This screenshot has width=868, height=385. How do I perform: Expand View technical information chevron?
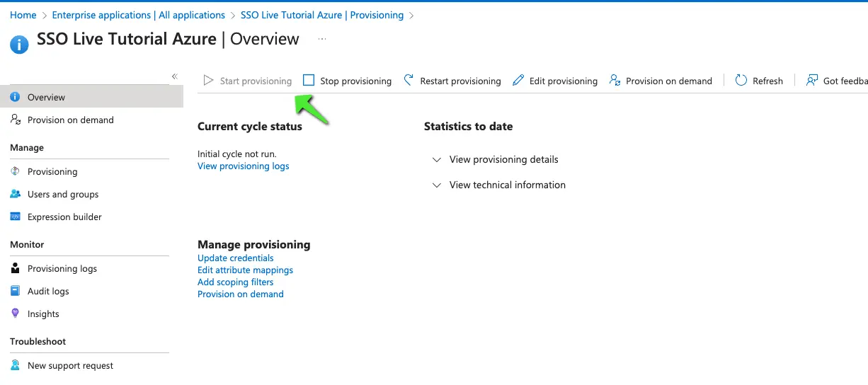tap(437, 185)
